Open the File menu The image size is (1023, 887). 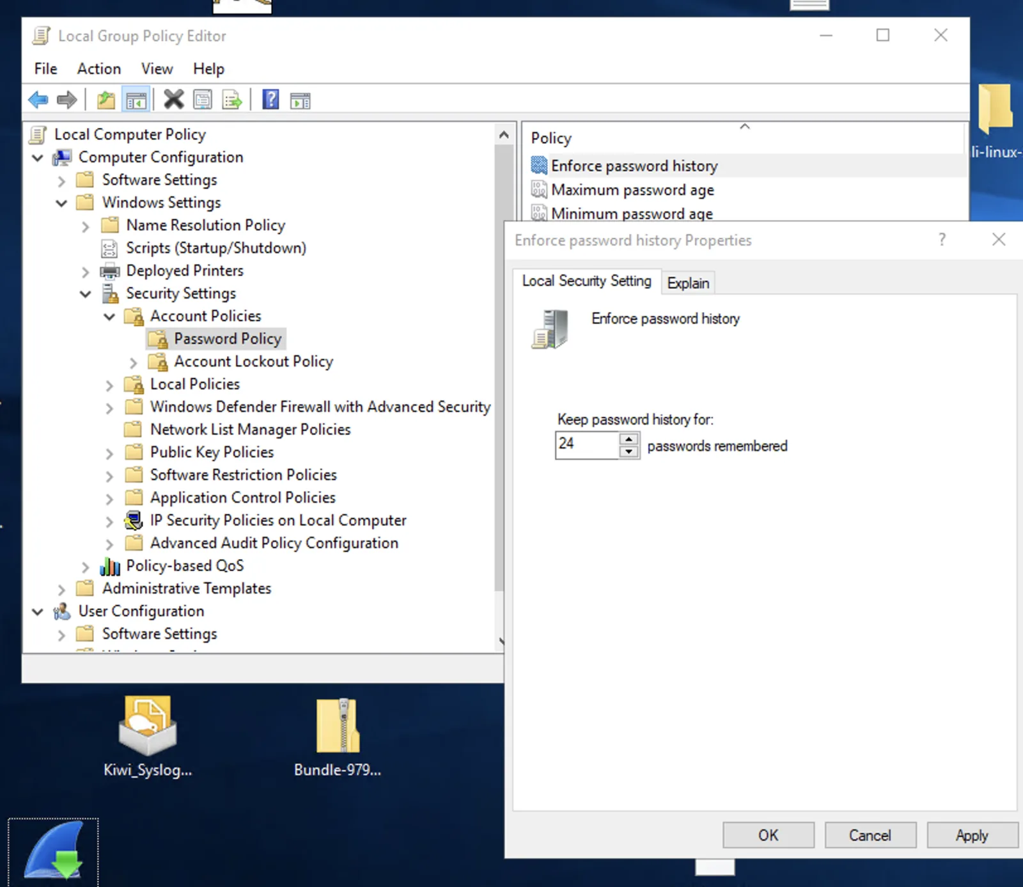(45, 68)
